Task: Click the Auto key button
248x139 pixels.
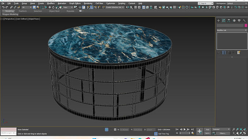Action: pos(207,129)
